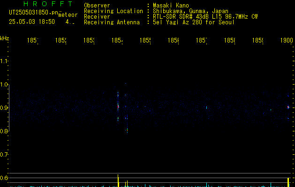
Task: Click the cyan echo near the 1857 mark
Action: coord(206,108)
